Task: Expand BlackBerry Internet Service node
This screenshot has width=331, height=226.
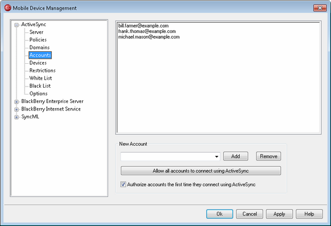Action: click(x=17, y=109)
